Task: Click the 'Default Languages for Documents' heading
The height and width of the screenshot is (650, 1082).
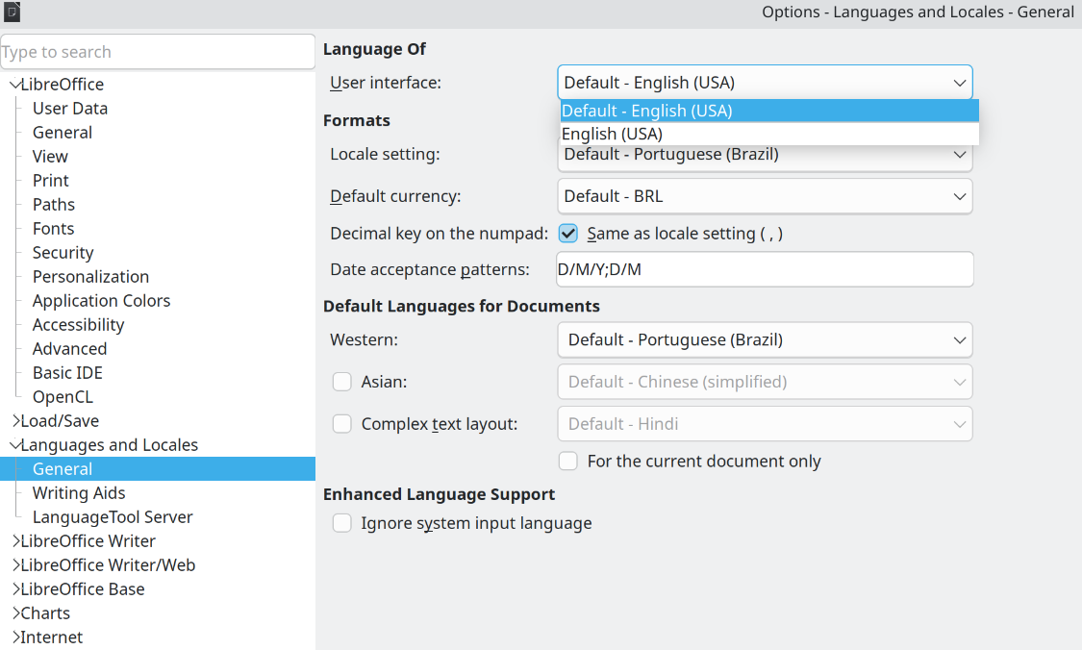Action: pyautogui.click(x=462, y=307)
